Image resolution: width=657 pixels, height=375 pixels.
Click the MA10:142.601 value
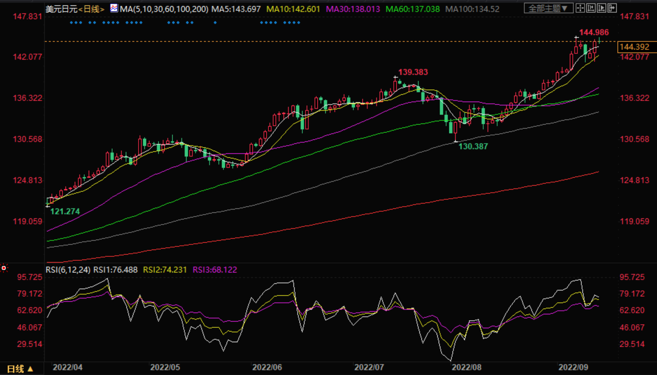tap(293, 9)
